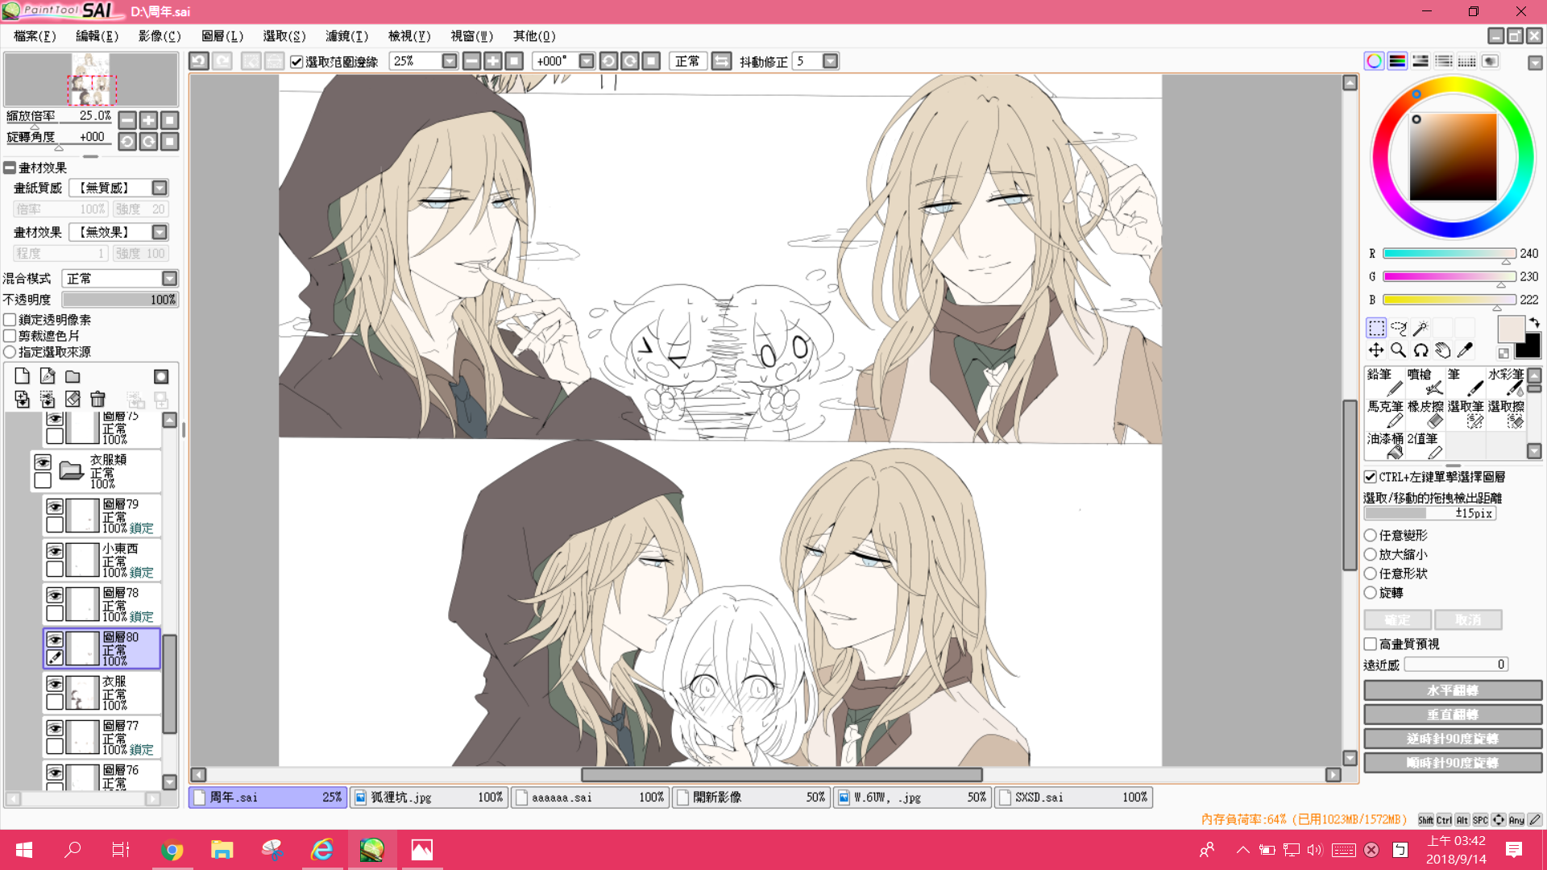This screenshot has height=870, width=1547.
Task: Select the magic wand tool
Action: click(1421, 328)
